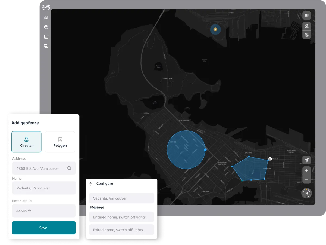The width and height of the screenshot is (326, 245).
Task: Open the chat messages panel in sidebar
Action: tap(46, 46)
